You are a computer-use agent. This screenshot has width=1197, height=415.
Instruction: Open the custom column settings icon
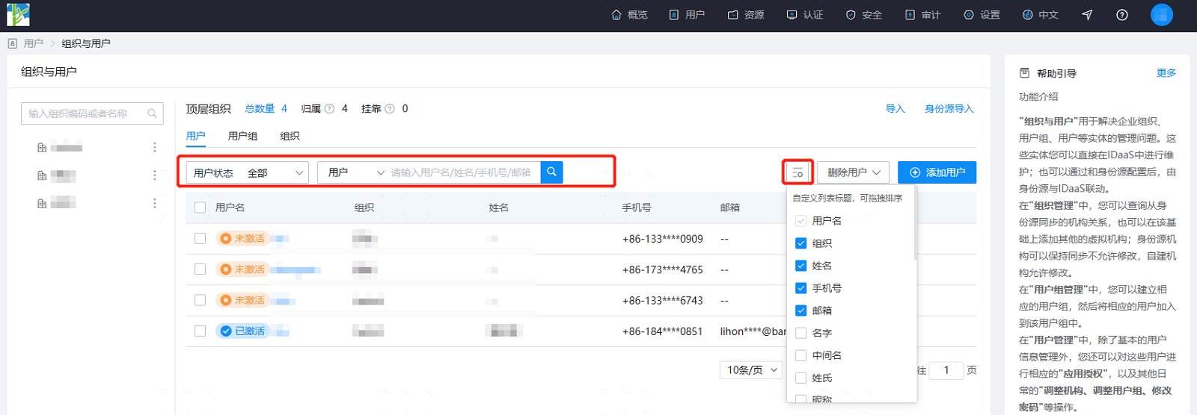[798, 172]
